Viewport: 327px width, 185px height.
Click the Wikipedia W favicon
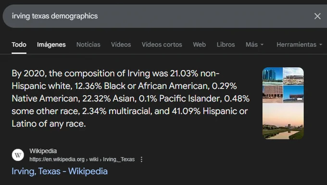coord(18,155)
